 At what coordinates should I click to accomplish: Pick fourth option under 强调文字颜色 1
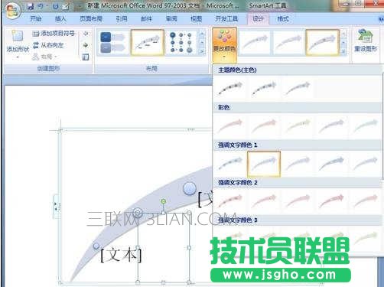(x=331, y=164)
